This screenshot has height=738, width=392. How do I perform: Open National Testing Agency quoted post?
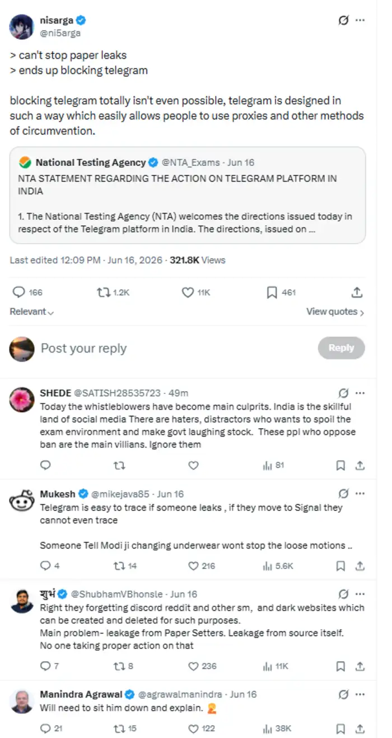(x=188, y=195)
